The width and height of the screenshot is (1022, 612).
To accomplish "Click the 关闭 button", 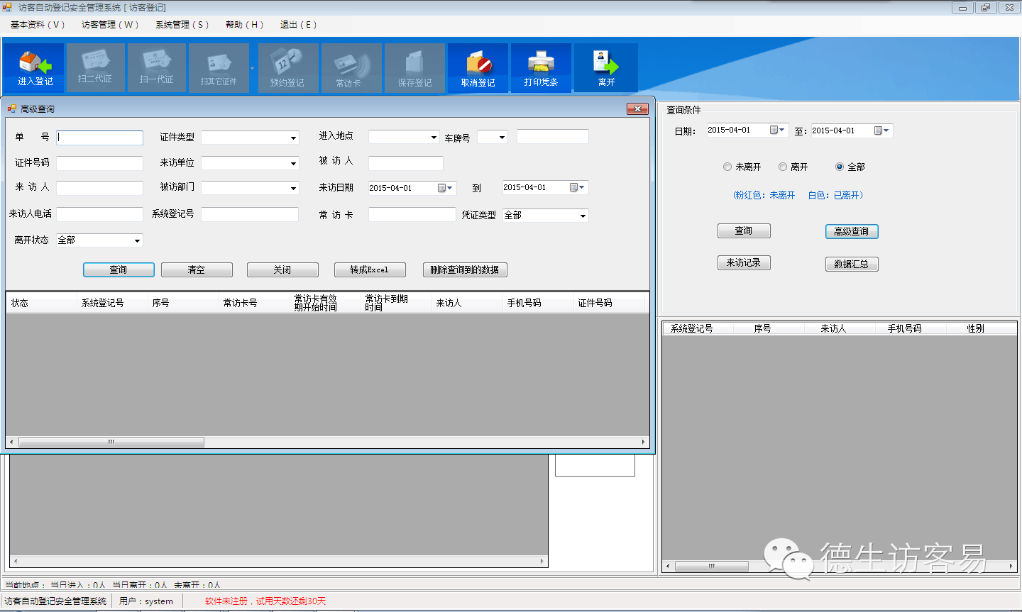I will 282,269.
